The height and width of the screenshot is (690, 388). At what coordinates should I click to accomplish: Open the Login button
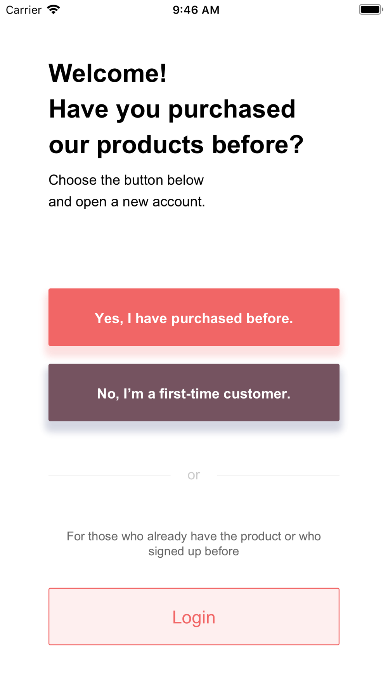[194, 617]
